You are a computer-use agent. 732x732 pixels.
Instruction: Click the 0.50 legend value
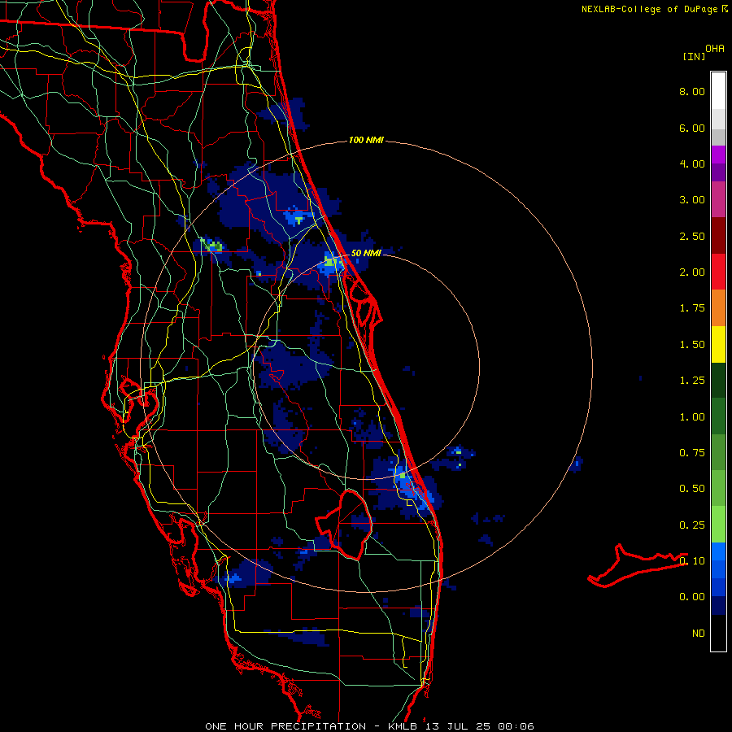point(692,489)
